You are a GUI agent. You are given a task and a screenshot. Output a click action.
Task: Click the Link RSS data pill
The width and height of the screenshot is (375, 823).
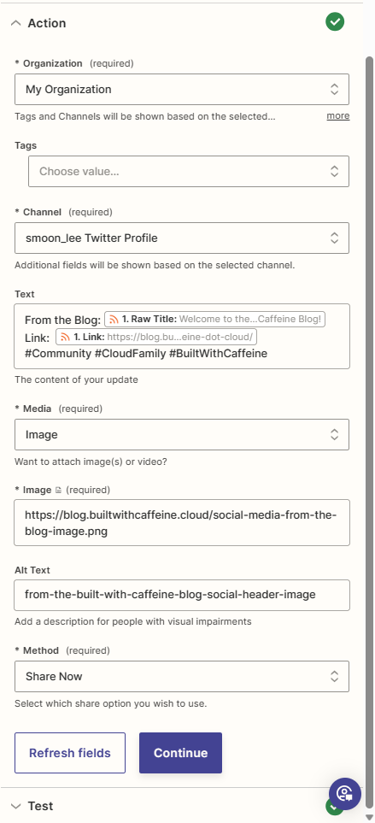(155, 337)
